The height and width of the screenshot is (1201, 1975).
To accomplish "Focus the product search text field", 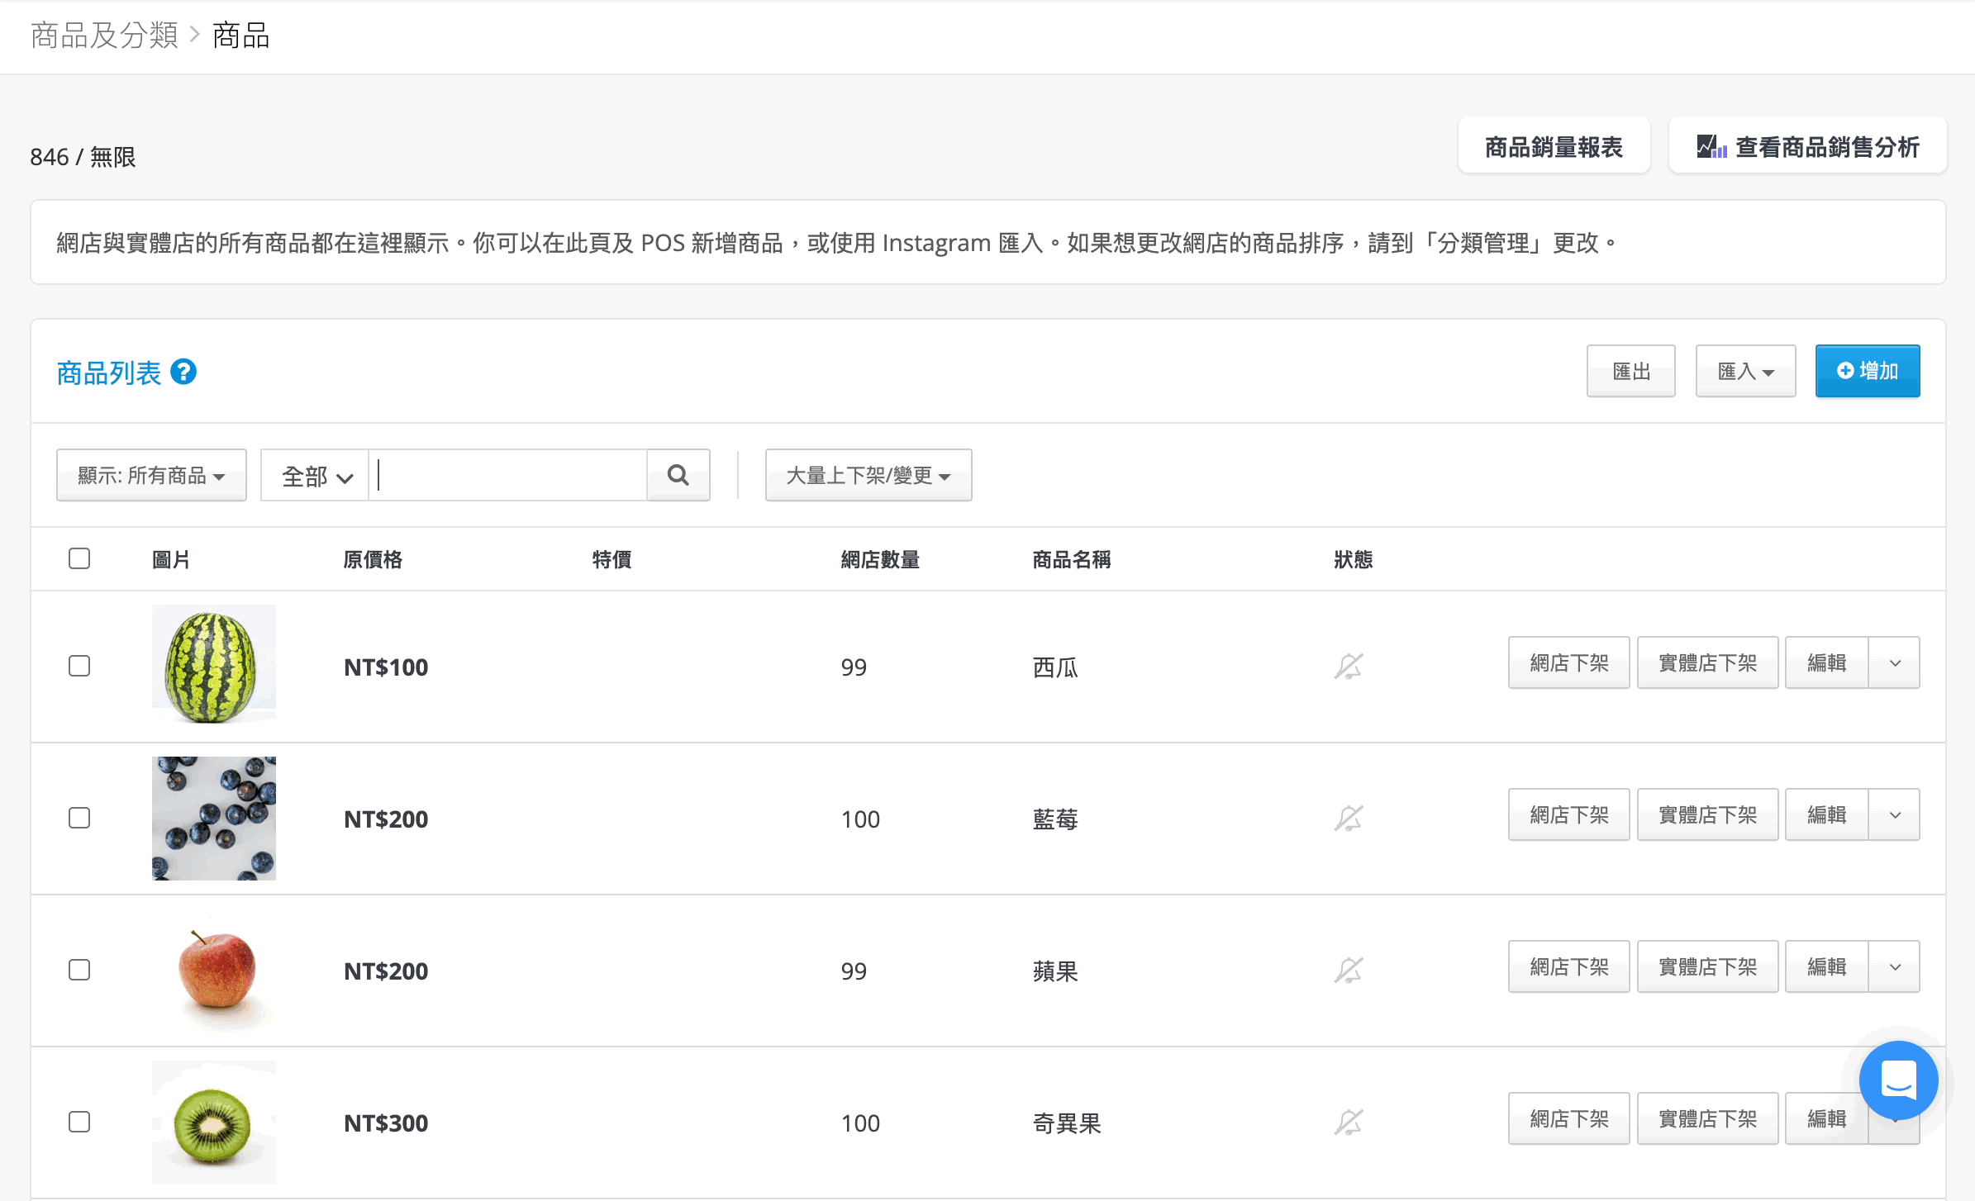I will (x=508, y=475).
